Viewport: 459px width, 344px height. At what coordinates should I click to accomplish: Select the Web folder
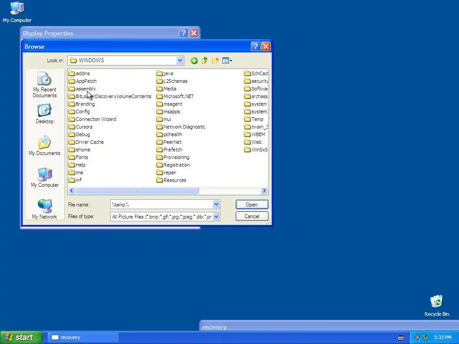tap(253, 142)
